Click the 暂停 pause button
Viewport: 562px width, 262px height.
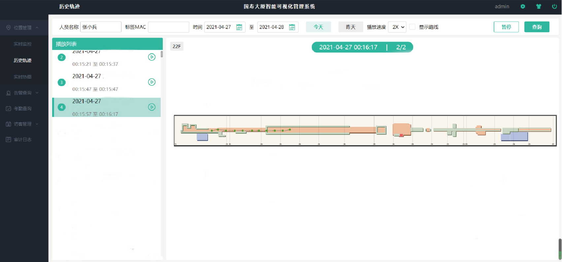tap(506, 27)
